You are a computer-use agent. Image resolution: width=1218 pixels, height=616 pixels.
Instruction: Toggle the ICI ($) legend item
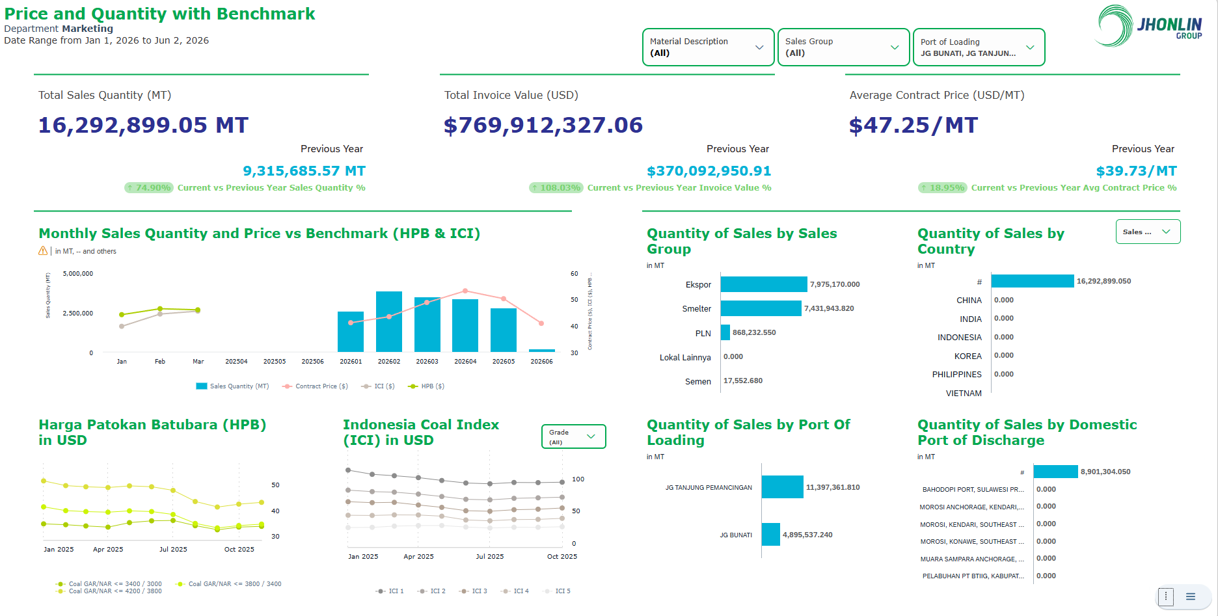coord(378,386)
